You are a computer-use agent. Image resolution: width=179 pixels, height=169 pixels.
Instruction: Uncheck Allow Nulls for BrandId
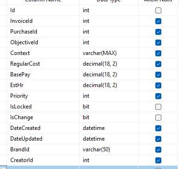pyautogui.click(x=158, y=149)
